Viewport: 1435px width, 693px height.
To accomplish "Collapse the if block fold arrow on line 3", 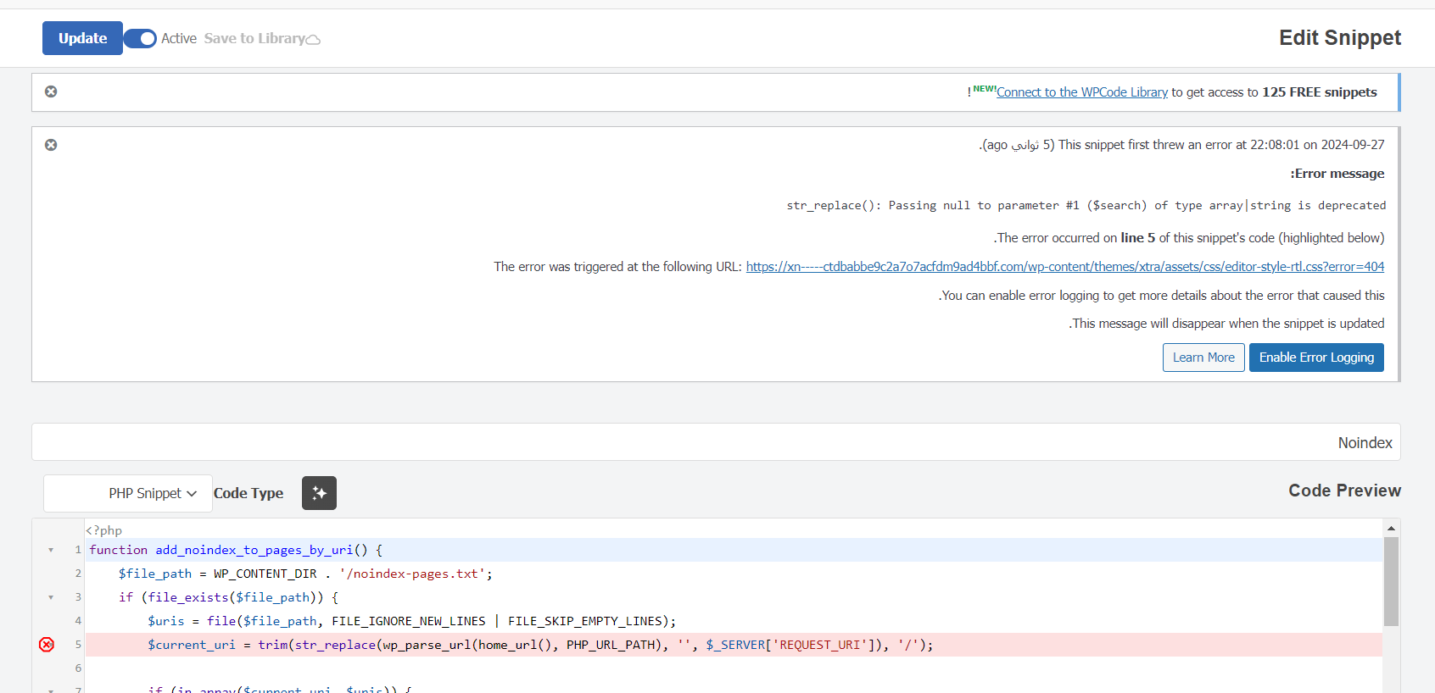I will coord(51,597).
